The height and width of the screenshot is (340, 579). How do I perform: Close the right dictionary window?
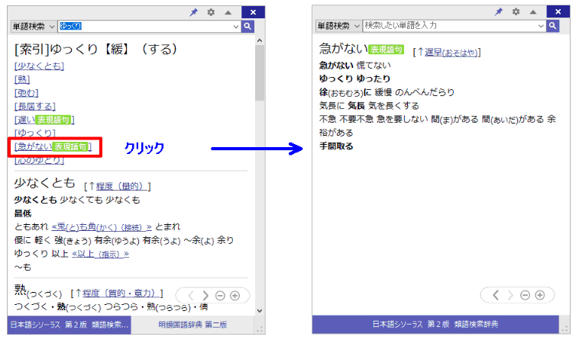tap(558, 11)
